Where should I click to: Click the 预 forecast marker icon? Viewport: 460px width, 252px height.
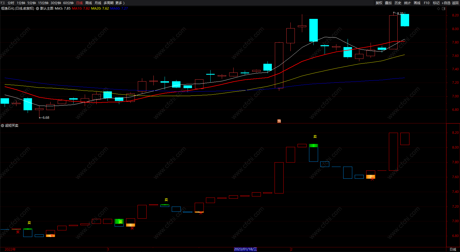click(279, 121)
